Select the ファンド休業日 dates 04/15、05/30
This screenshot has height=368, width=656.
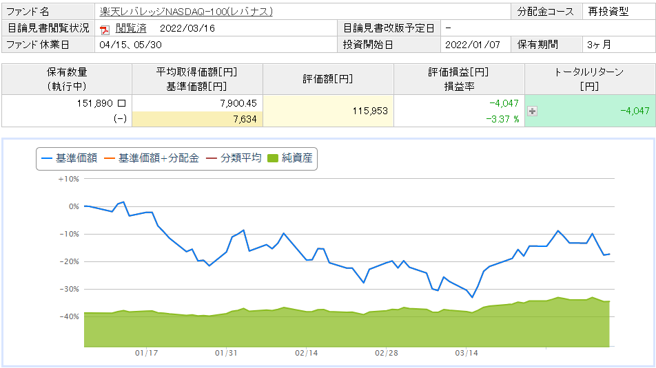pos(130,45)
